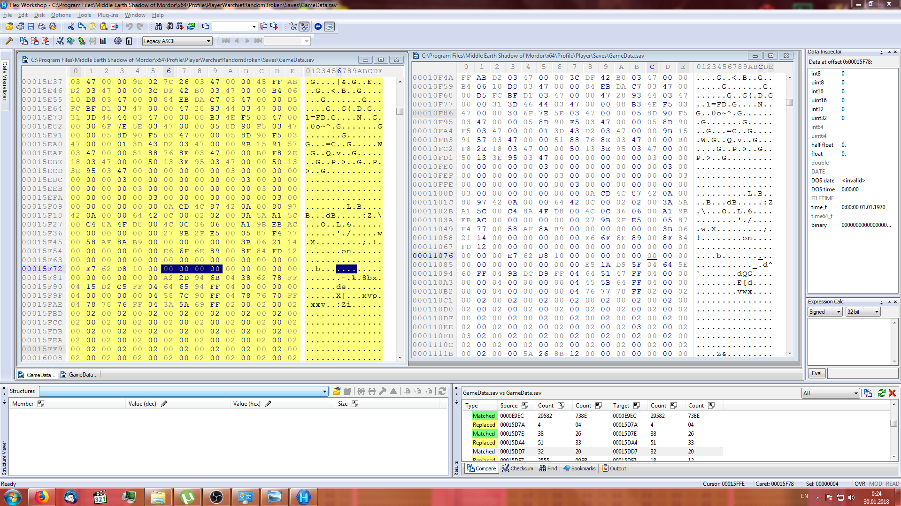Toggle hex display for Size column
Viewport: 901px width, 506px height.
354,404
